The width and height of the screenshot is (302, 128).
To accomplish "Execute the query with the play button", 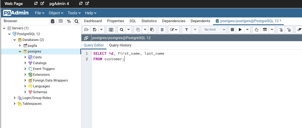I will (x=240, y=30).
